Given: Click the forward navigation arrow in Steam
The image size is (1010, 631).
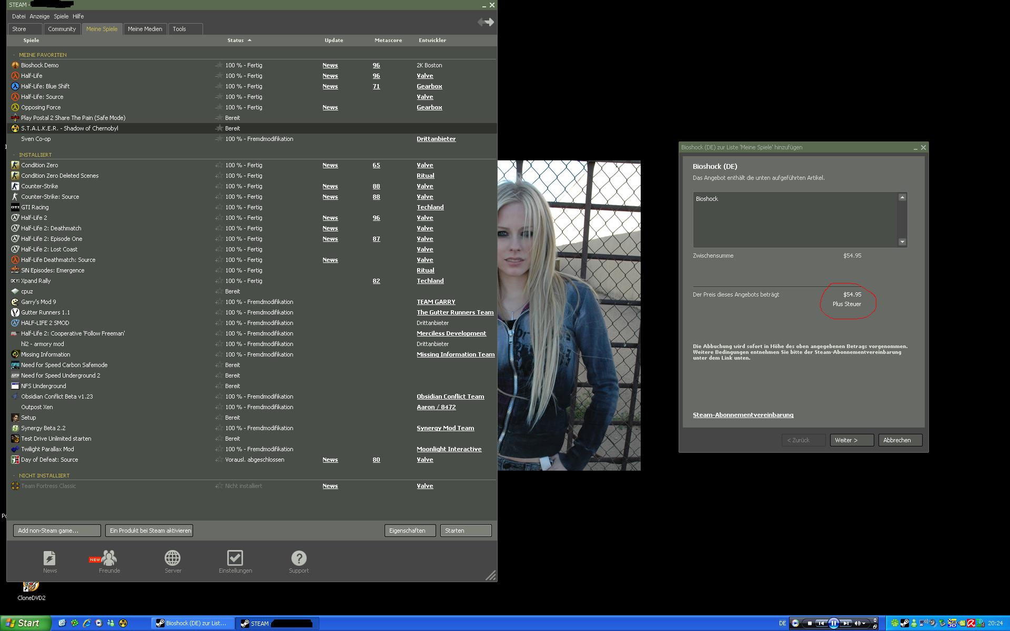Looking at the screenshot, I should 490,22.
